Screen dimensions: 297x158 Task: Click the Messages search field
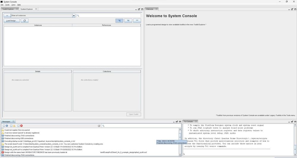coord(141,126)
